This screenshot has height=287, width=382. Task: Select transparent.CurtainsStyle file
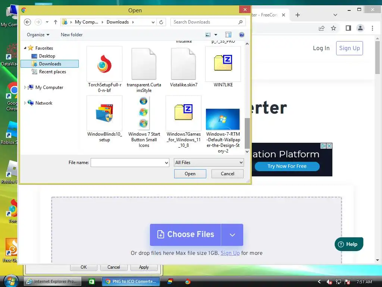(144, 70)
